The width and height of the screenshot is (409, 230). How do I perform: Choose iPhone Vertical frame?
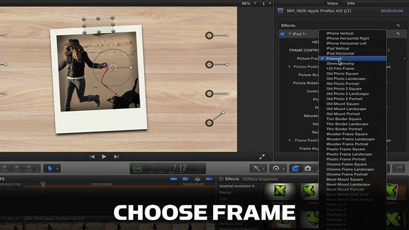coord(340,33)
